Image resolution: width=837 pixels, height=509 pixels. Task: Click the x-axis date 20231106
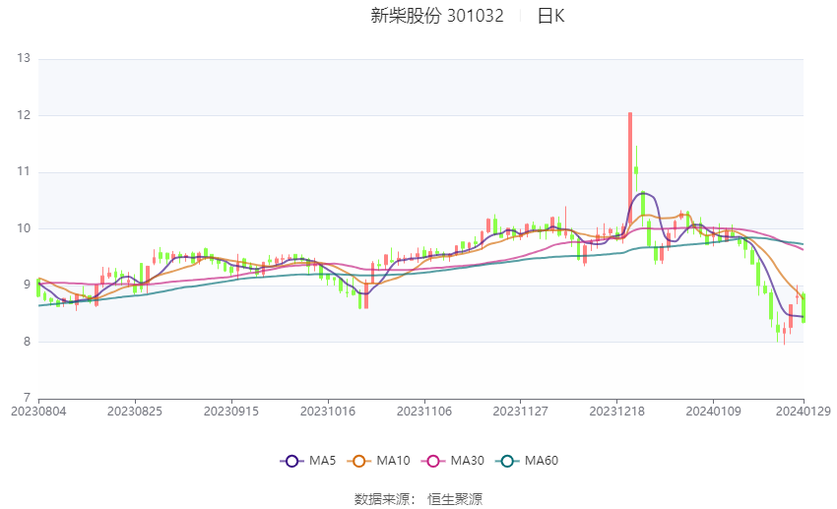[424, 412]
